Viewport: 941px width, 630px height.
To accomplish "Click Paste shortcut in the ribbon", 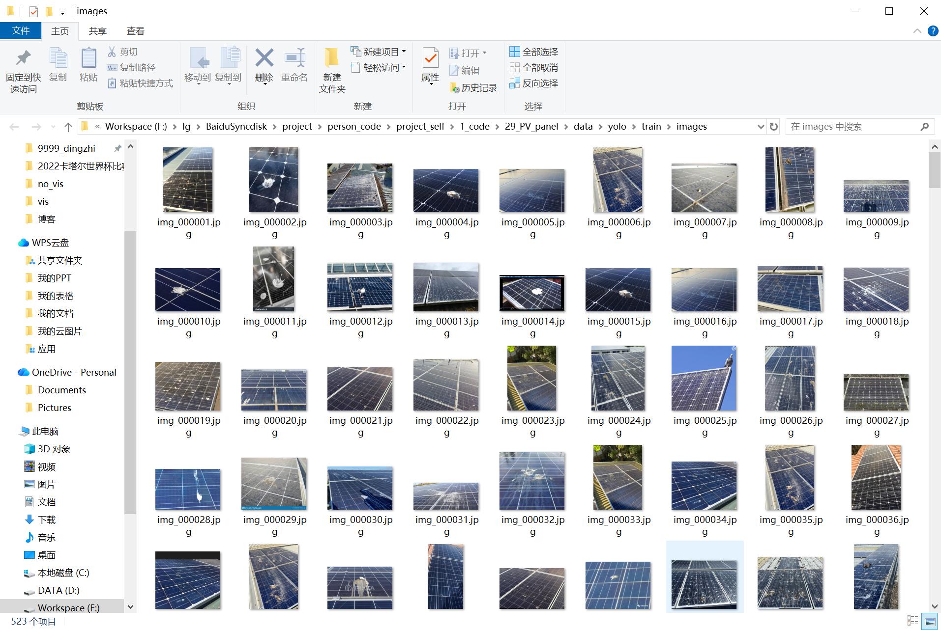I will tap(140, 83).
